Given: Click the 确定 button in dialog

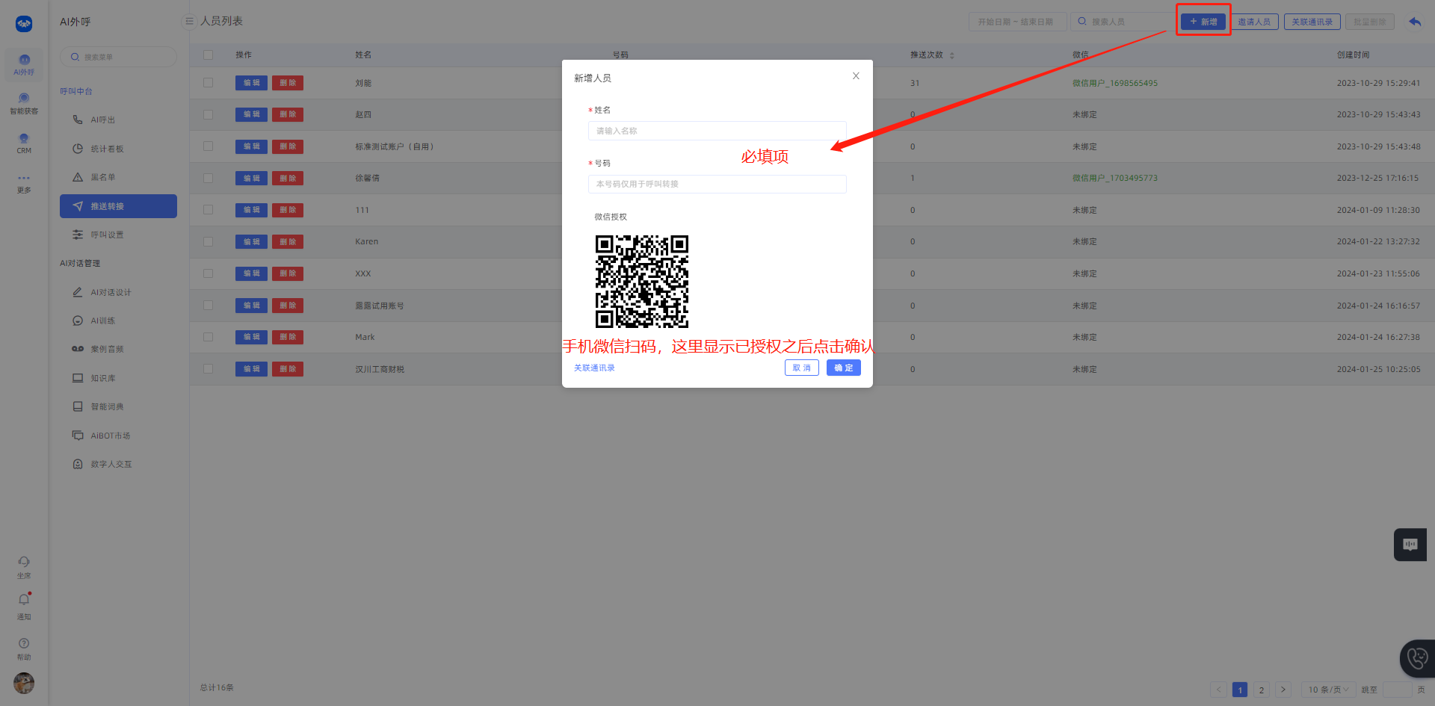Looking at the screenshot, I should pos(844,368).
